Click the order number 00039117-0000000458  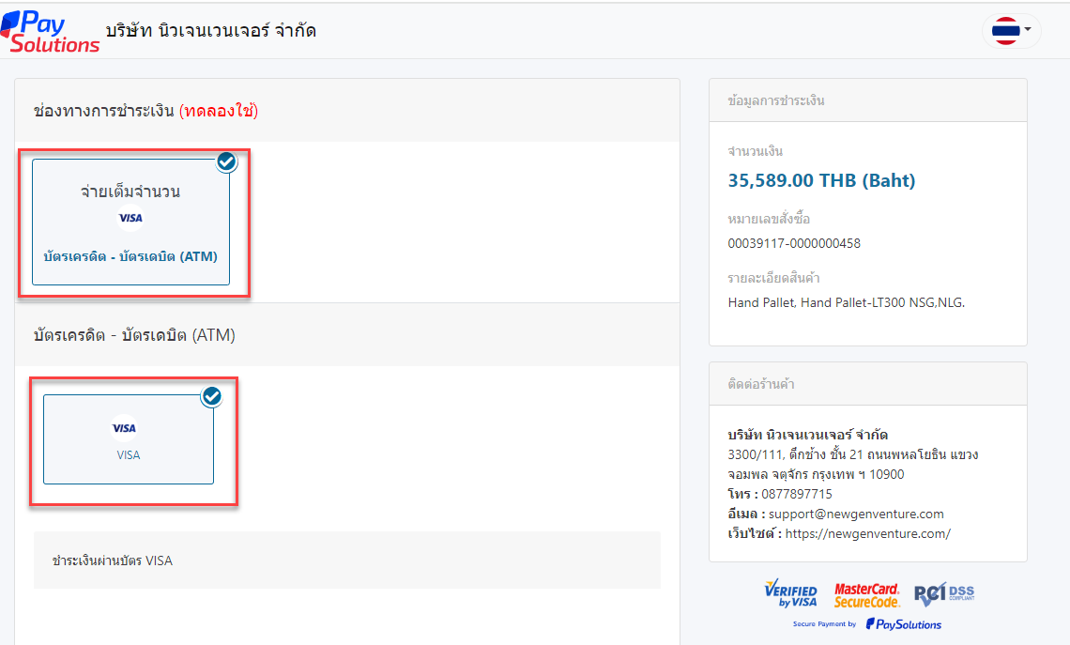pos(794,243)
